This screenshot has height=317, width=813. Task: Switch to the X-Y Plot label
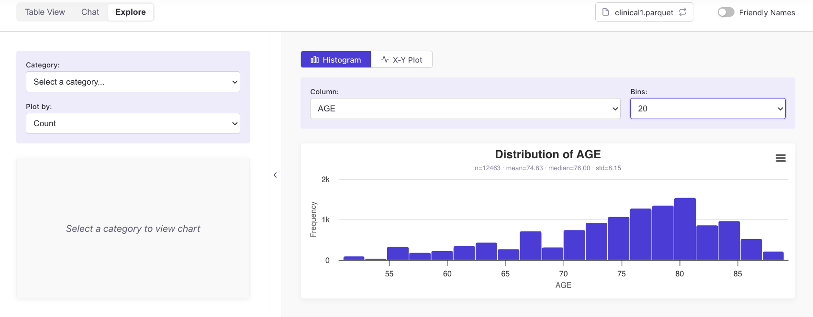coord(408,60)
